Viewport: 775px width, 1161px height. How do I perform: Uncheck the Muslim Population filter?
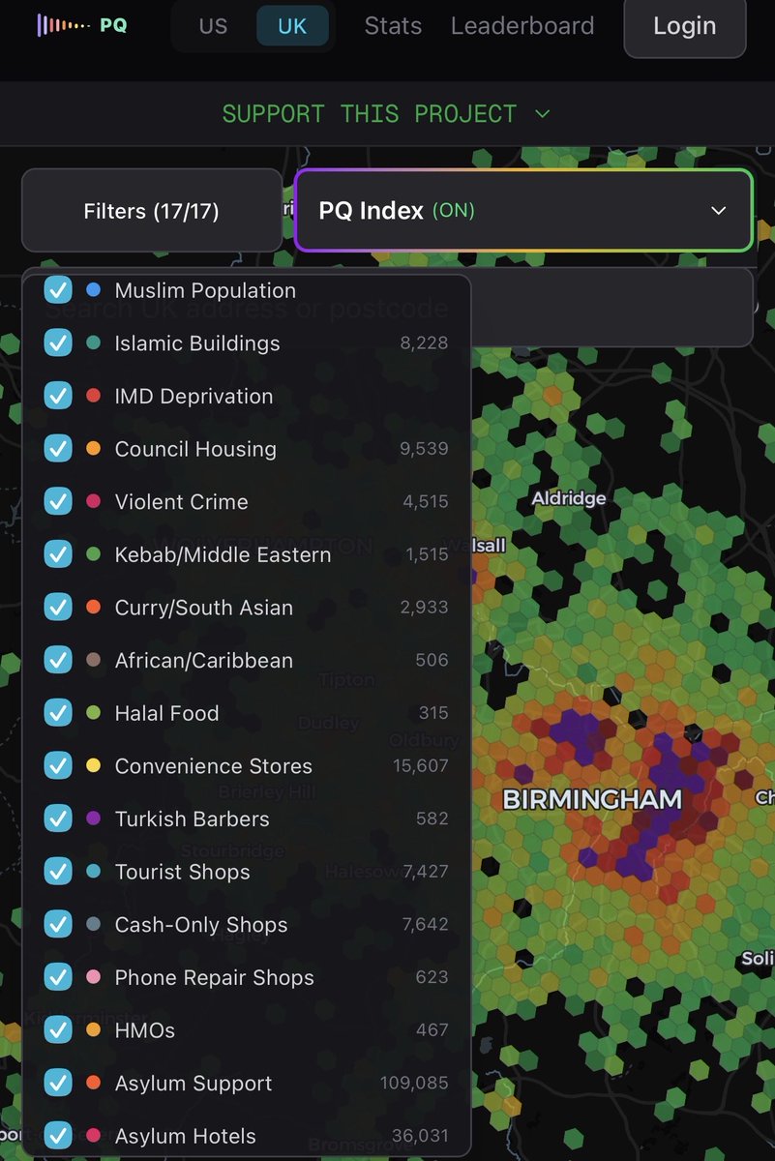pyautogui.click(x=58, y=290)
